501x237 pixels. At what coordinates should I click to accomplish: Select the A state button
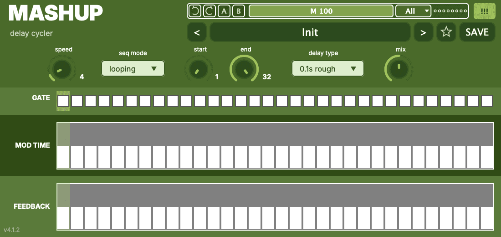[224, 11]
